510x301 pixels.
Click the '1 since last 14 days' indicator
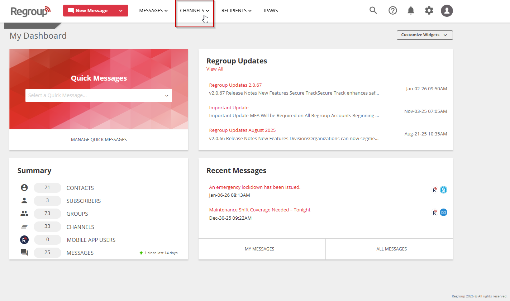(x=158, y=253)
